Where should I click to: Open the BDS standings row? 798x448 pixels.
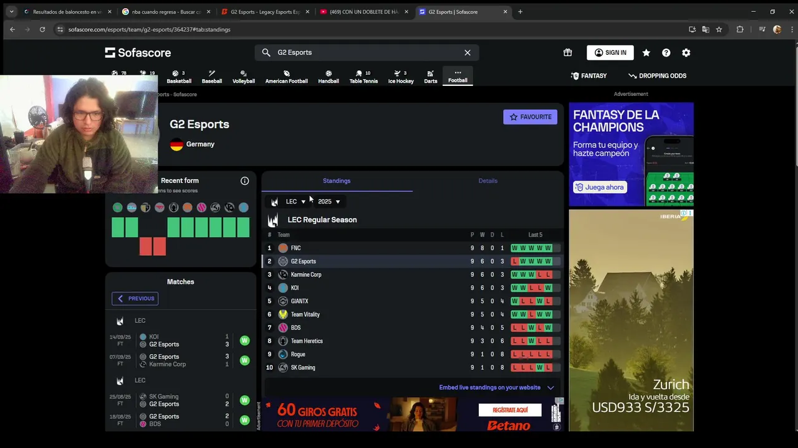coord(412,328)
